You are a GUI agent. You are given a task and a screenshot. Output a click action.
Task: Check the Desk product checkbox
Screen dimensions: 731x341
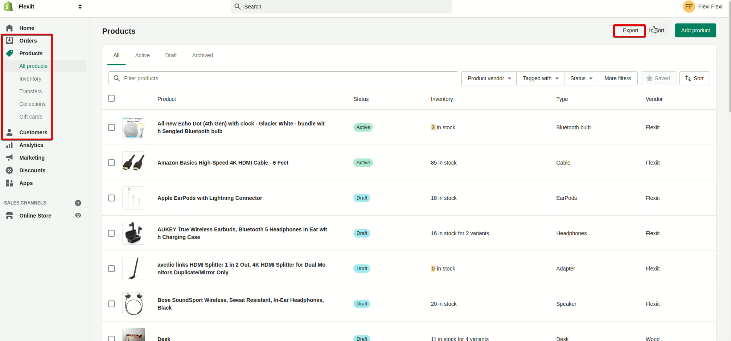(111, 338)
